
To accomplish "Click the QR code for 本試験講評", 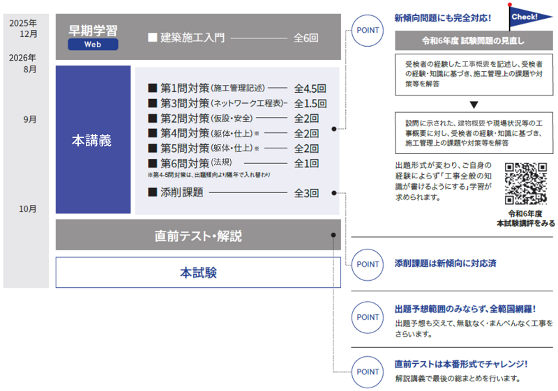I will pyautogui.click(x=526, y=183).
